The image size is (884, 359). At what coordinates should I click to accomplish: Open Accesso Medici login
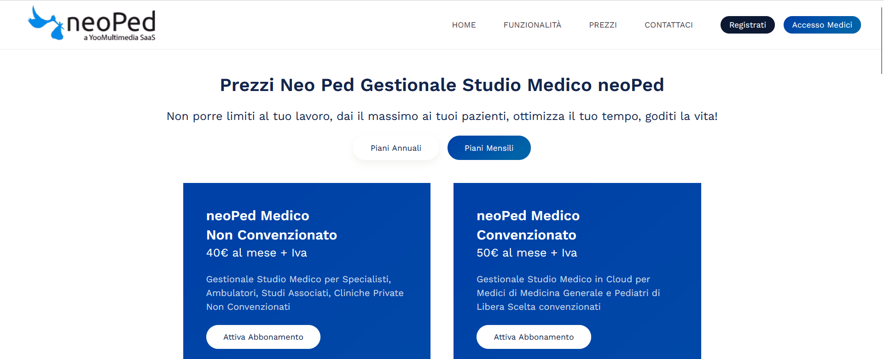pos(822,25)
